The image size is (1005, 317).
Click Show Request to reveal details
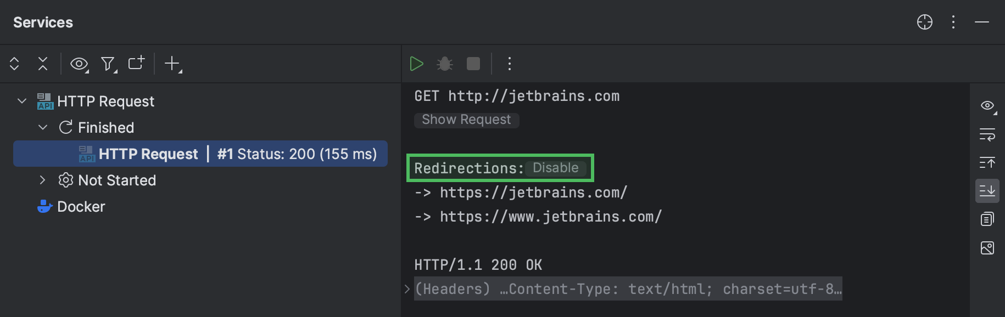(466, 120)
